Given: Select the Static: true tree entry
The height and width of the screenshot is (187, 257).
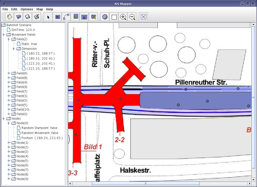Looking at the screenshot, I should point(29,44).
